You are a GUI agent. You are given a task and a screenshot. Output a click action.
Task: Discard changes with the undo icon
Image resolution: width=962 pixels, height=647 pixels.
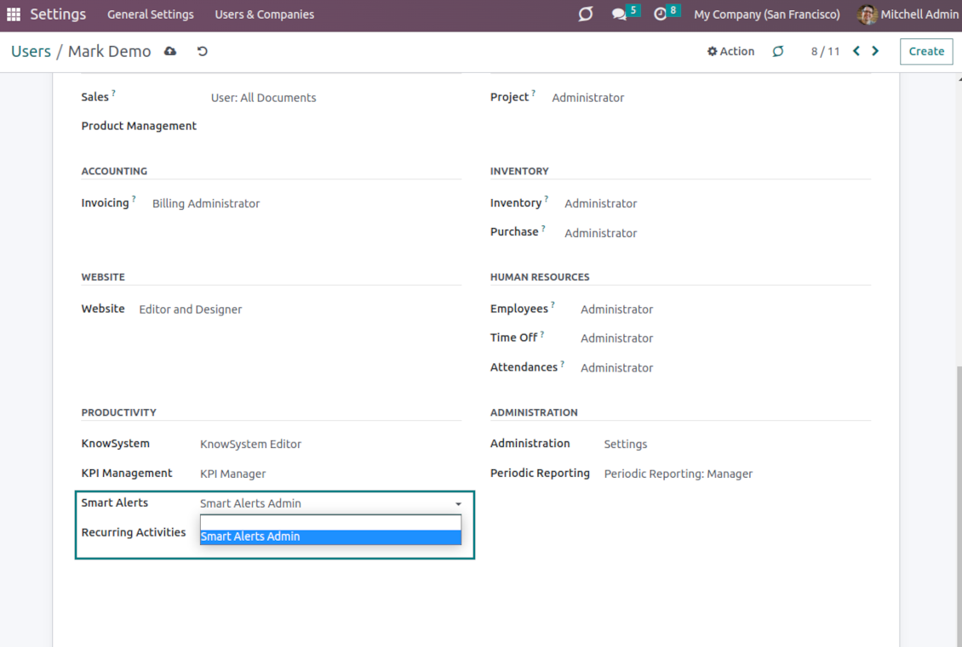(x=203, y=52)
